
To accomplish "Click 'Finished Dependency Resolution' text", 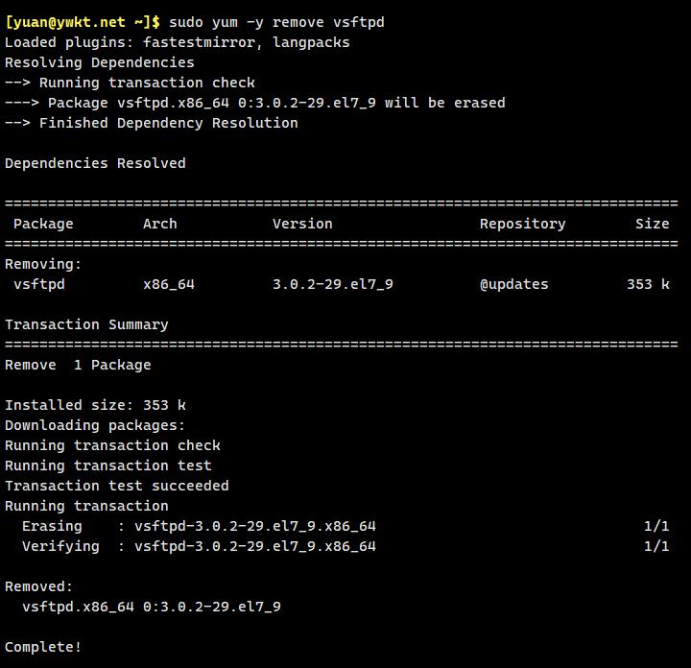I will tap(168, 123).
